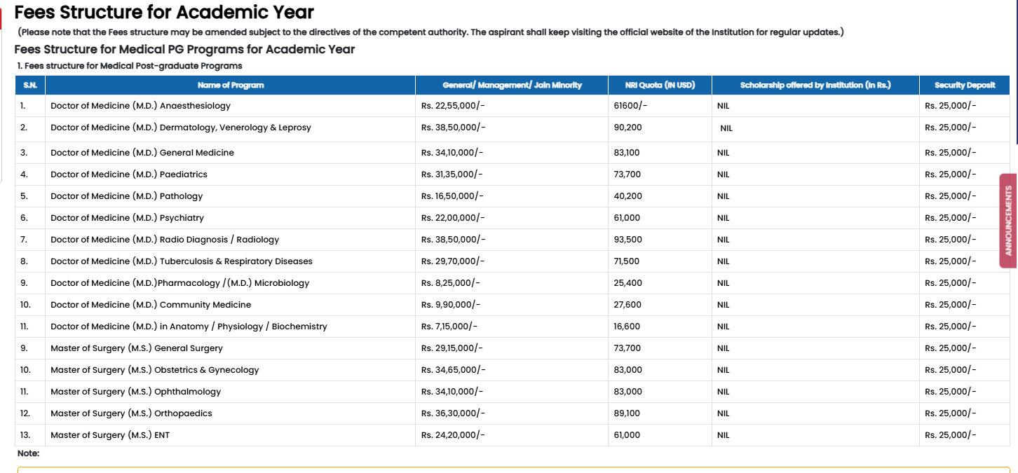Click the M.D. Psychiatry program name
1018x473 pixels.
pyautogui.click(x=128, y=218)
